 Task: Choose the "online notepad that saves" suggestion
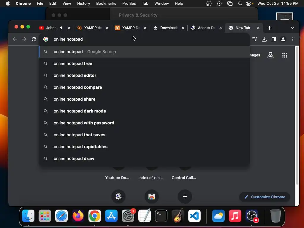(x=144, y=135)
